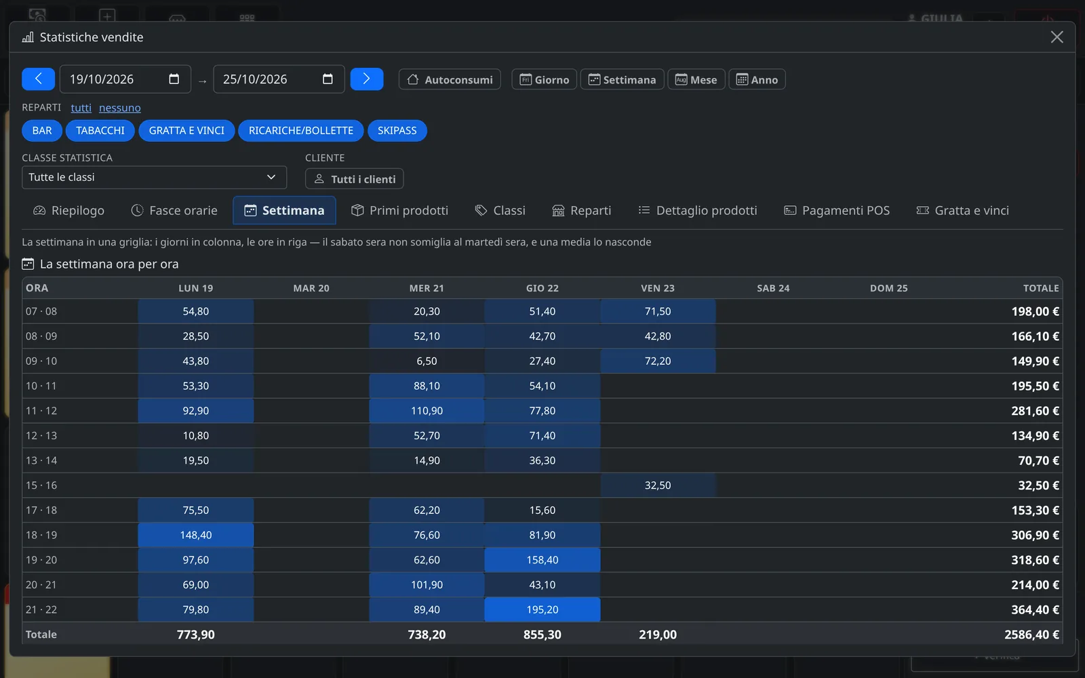Click the 158,40 cell for Thursday 19-20
The image size is (1085, 678).
click(x=542, y=560)
